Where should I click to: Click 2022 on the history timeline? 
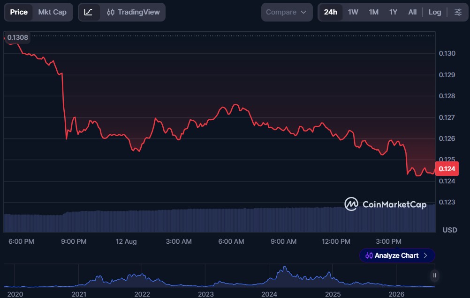click(x=142, y=294)
